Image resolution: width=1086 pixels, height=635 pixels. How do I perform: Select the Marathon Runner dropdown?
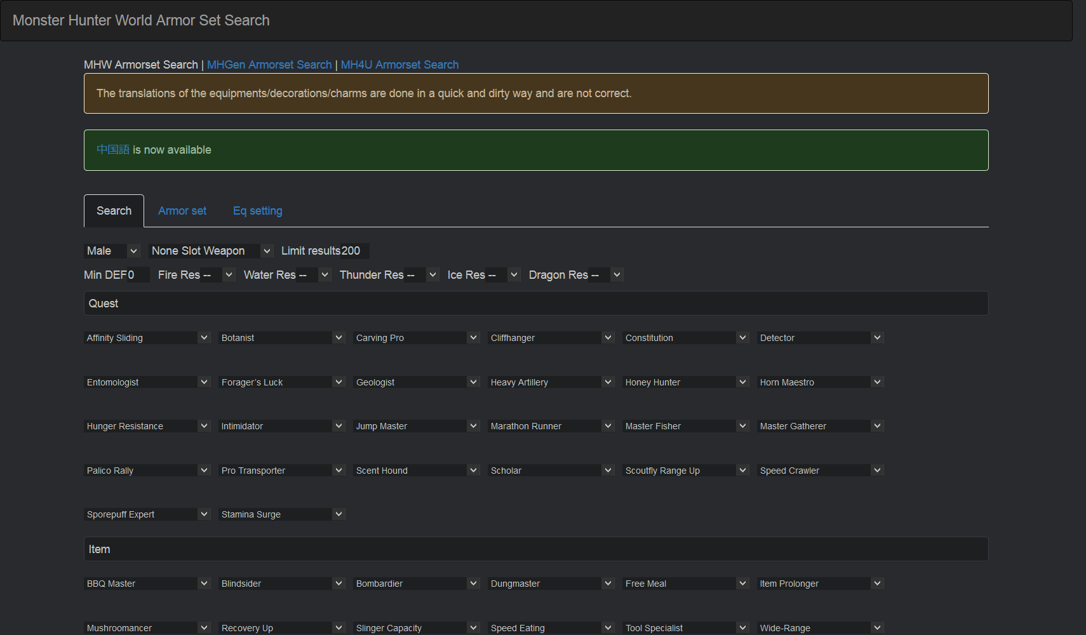551,426
